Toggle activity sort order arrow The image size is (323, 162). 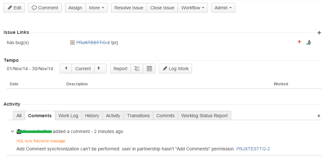319,116
